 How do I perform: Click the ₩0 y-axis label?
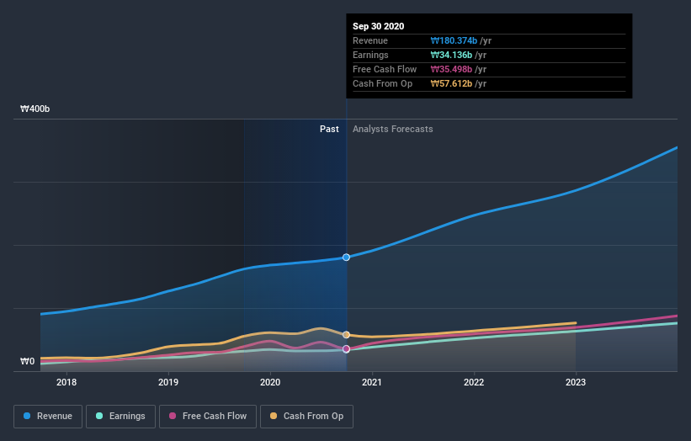(27, 361)
